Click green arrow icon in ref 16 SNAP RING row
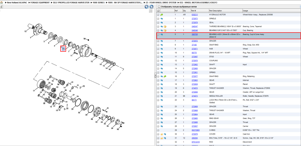Viewport: 301px width, 146px height. (x=165, y=76)
